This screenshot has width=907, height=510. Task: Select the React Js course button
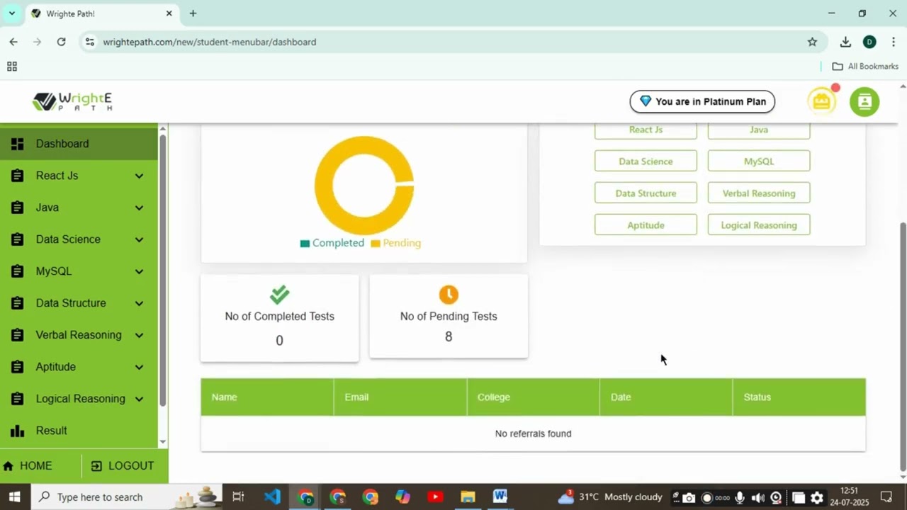646,130
